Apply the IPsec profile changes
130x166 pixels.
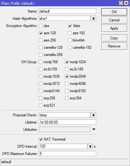tap(114, 28)
